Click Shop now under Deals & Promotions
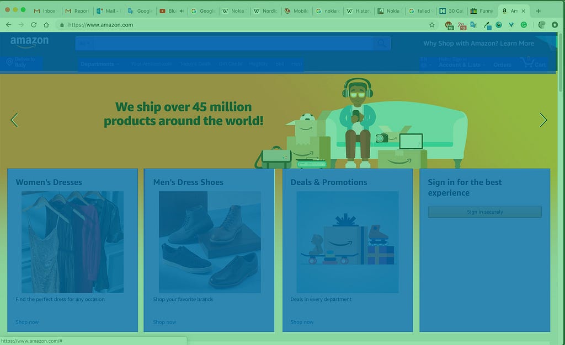The height and width of the screenshot is (345, 565). [x=302, y=322]
